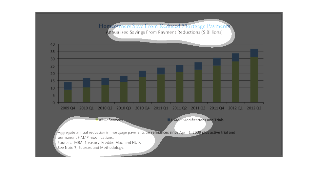The height and width of the screenshot is (188, 318).
Task: Select the dark blue HAMP segment for 2009 Q4
Action: [x=68, y=86]
